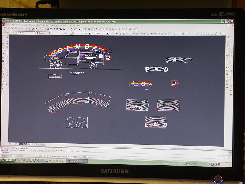Click AutoCAD 2000i taskbar button
The image size is (245, 184).
click(x=76, y=161)
